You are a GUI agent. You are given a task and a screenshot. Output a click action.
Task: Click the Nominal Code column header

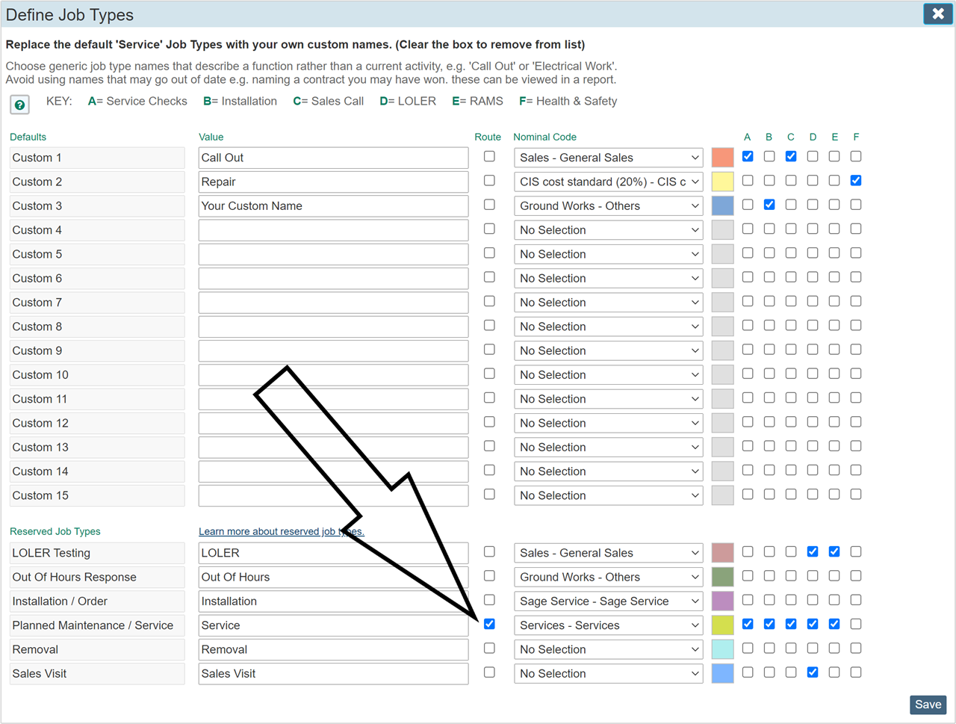click(544, 137)
